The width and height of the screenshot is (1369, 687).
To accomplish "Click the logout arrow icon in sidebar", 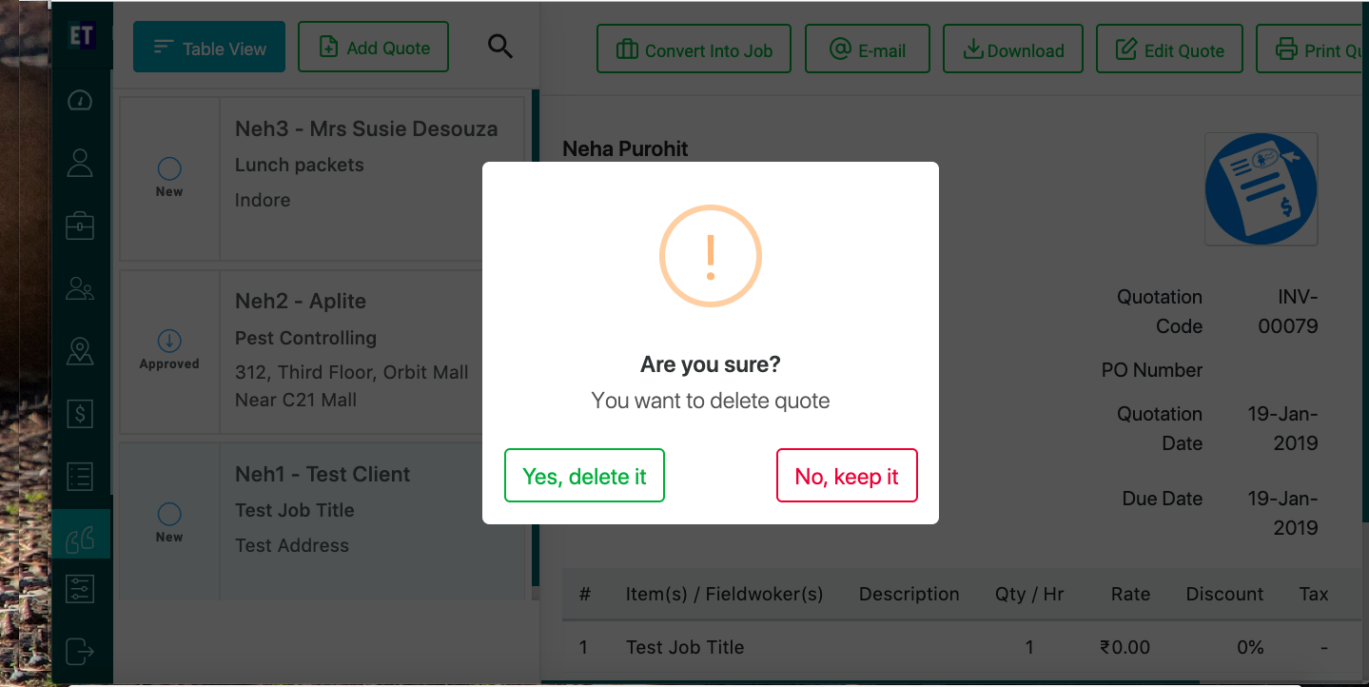I will (80, 652).
